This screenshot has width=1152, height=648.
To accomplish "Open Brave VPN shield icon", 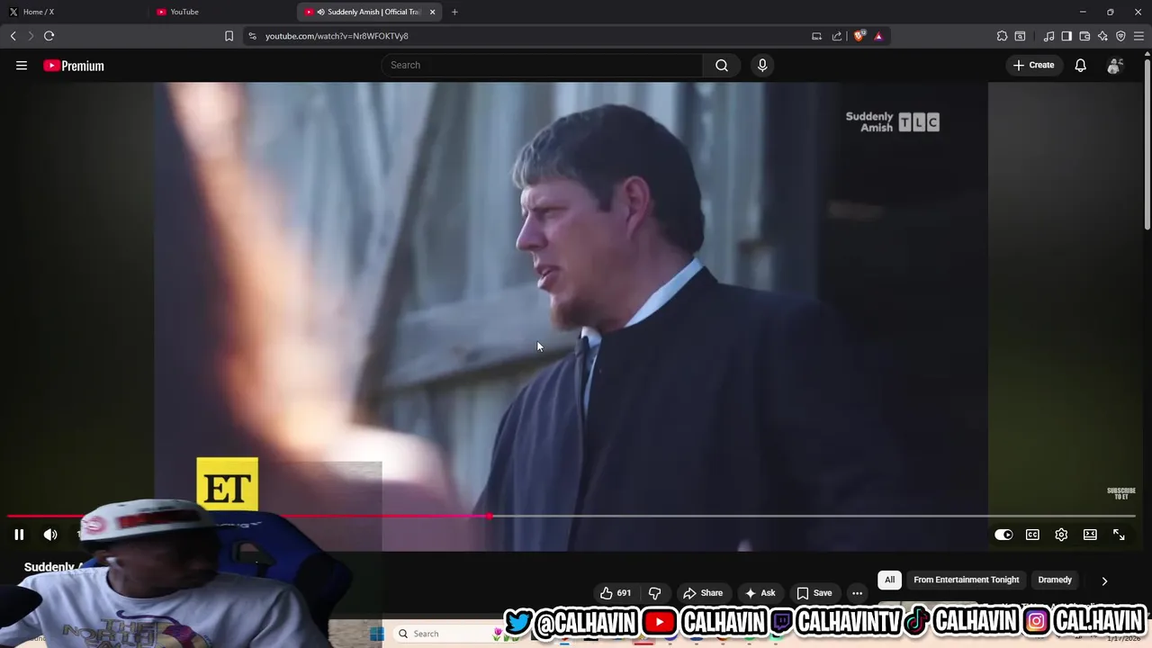I will pyautogui.click(x=1120, y=36).
